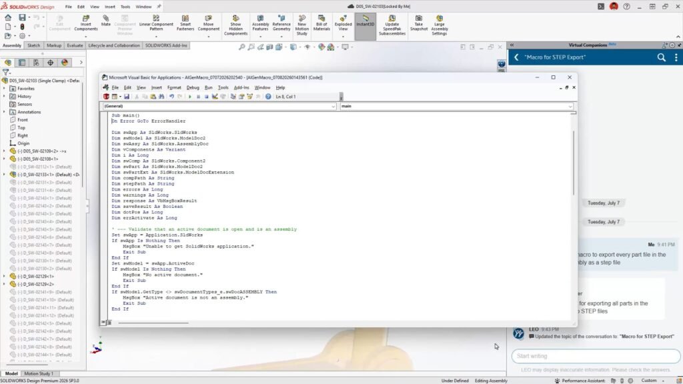The height and width of the screenshot is (384, 683).
Task: Click the VBA toolbar Save icon
Action: 126,97
